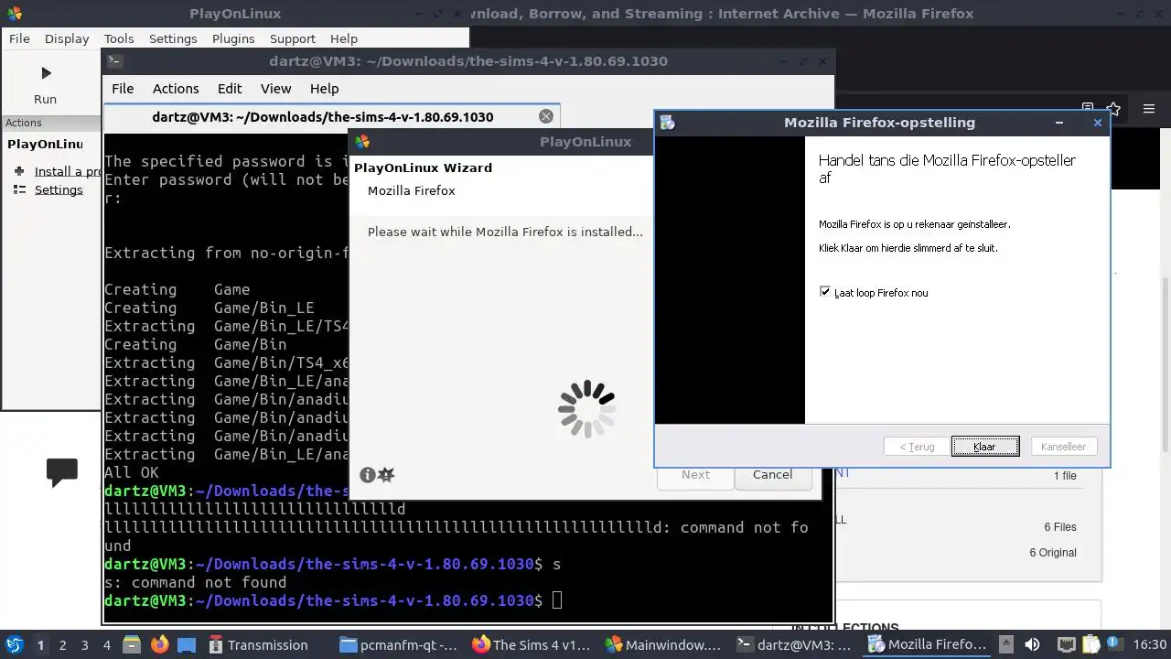Click the speech bubble icon on the desktop
The height and width of the screenshot is (659, 1171).
click(x=62, y=472)
